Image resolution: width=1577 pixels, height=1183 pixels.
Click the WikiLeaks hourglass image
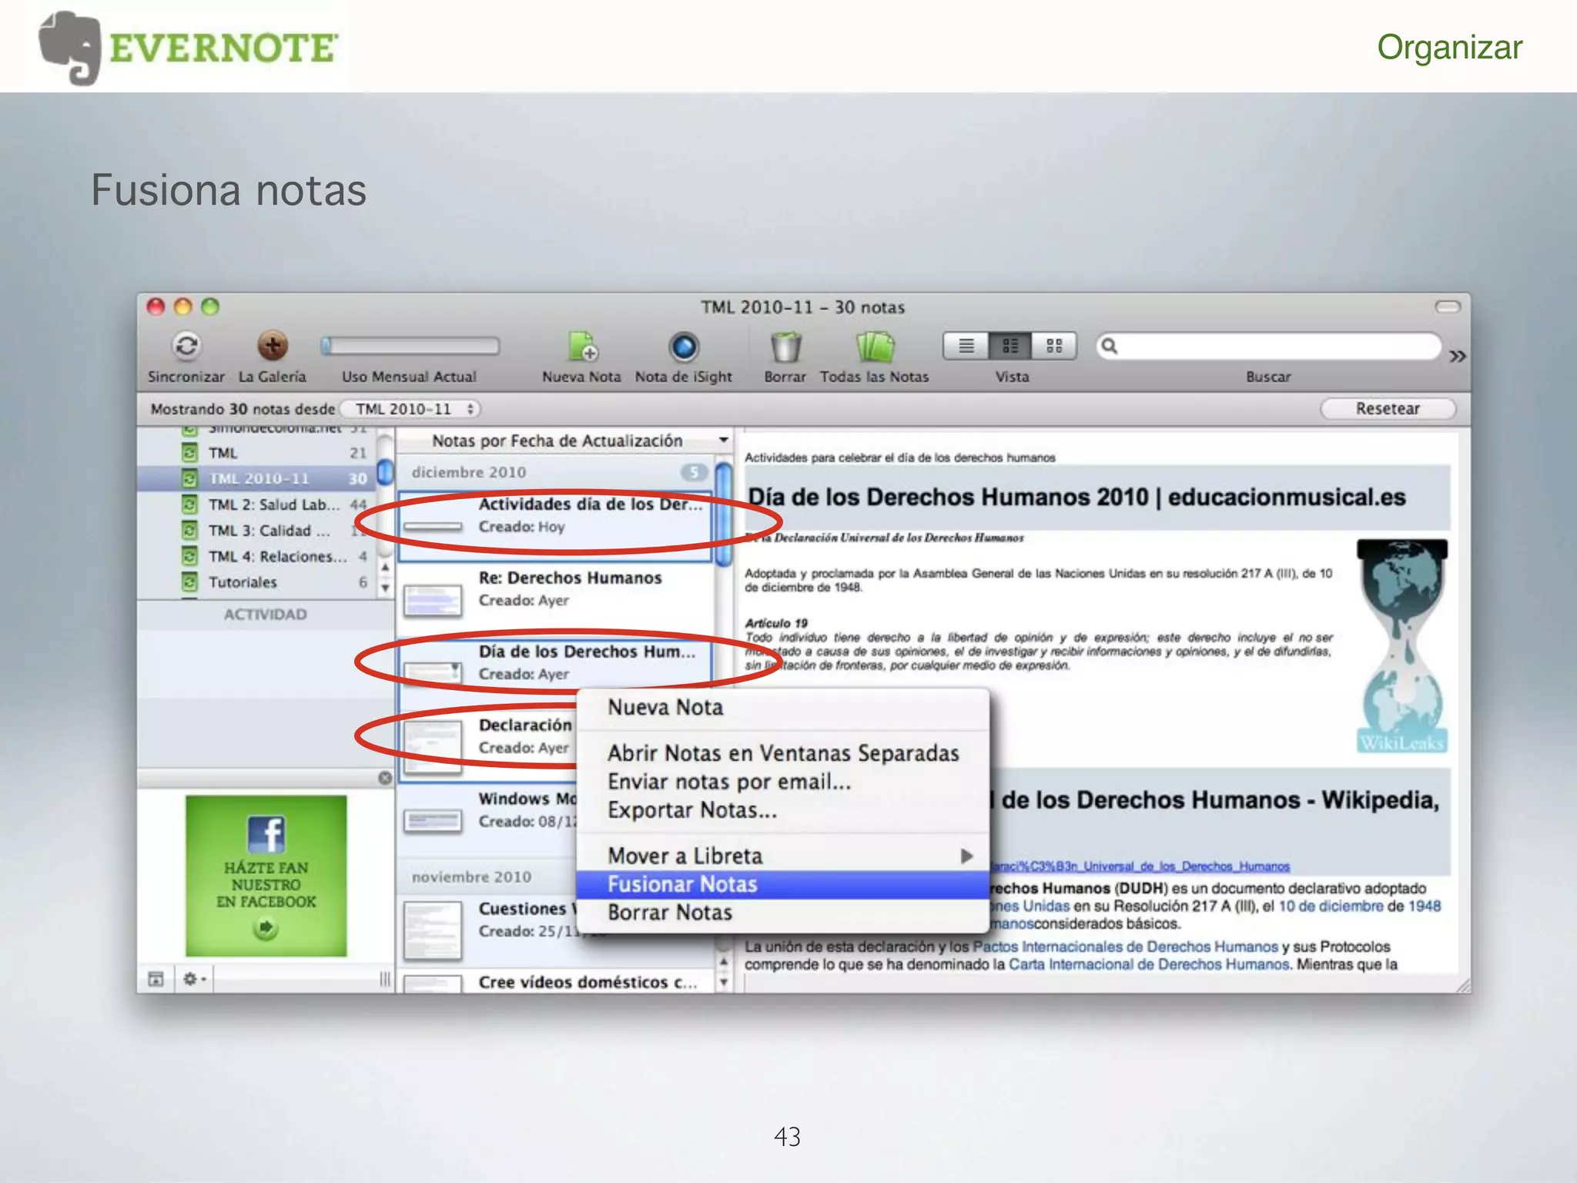[x=1401, y=645]
